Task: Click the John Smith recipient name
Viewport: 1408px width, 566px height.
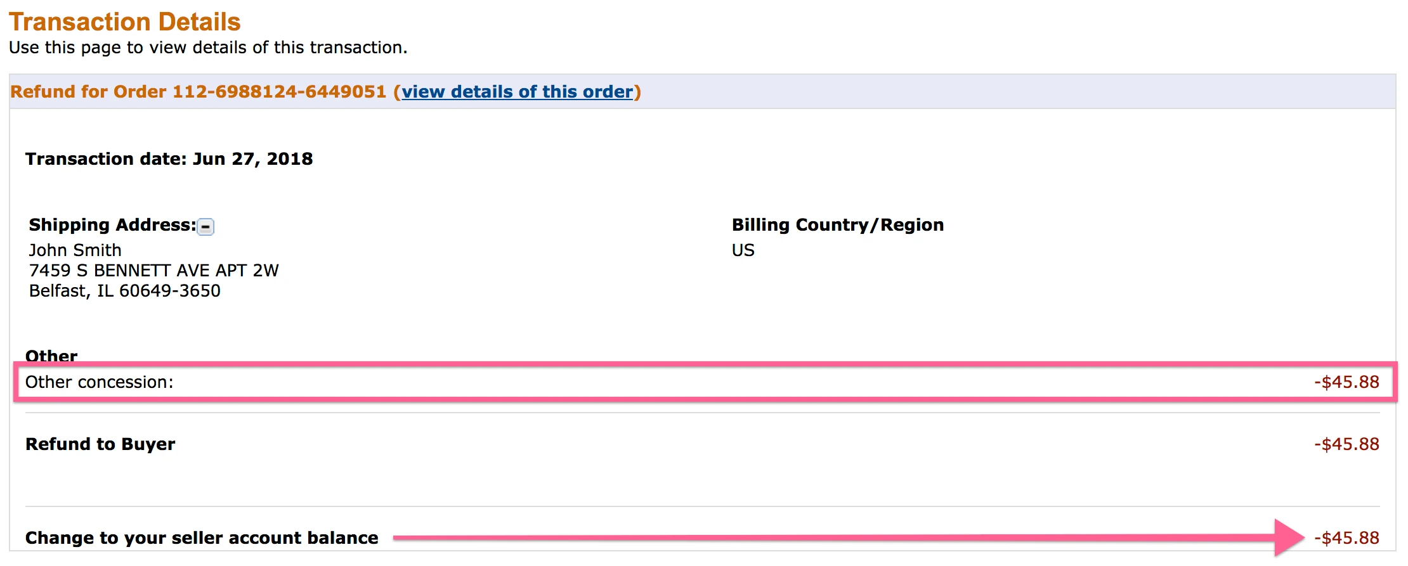Action: 75,250
